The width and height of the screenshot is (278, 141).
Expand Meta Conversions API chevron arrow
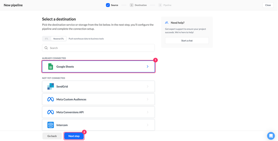coord(147,112)
